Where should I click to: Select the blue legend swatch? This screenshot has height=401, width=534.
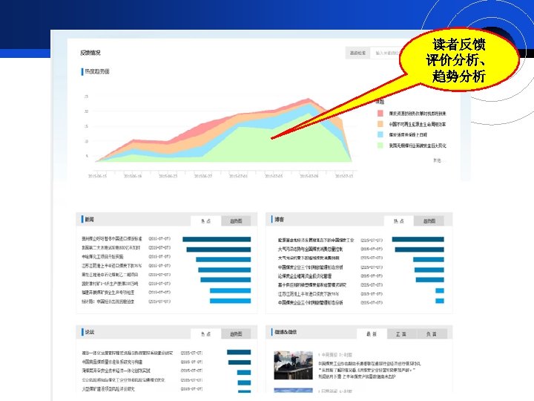pos(380,134)
